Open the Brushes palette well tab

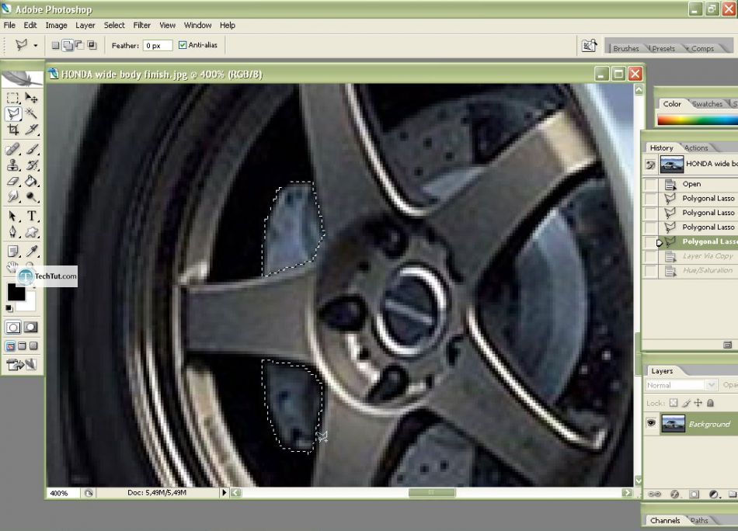tap(625, 48)
